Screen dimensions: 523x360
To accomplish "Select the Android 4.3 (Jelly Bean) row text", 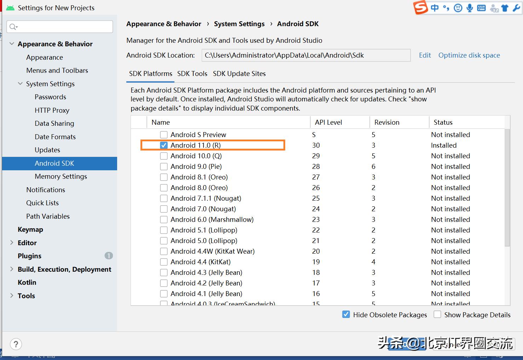I will [x=206, y=272].
